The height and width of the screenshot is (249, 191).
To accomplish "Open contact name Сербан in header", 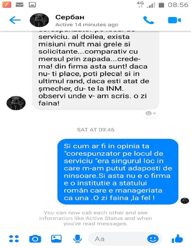I will [x=70, y=17].
